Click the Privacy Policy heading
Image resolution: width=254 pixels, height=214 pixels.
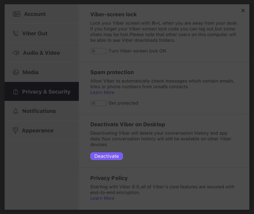(x=109, y=178)
